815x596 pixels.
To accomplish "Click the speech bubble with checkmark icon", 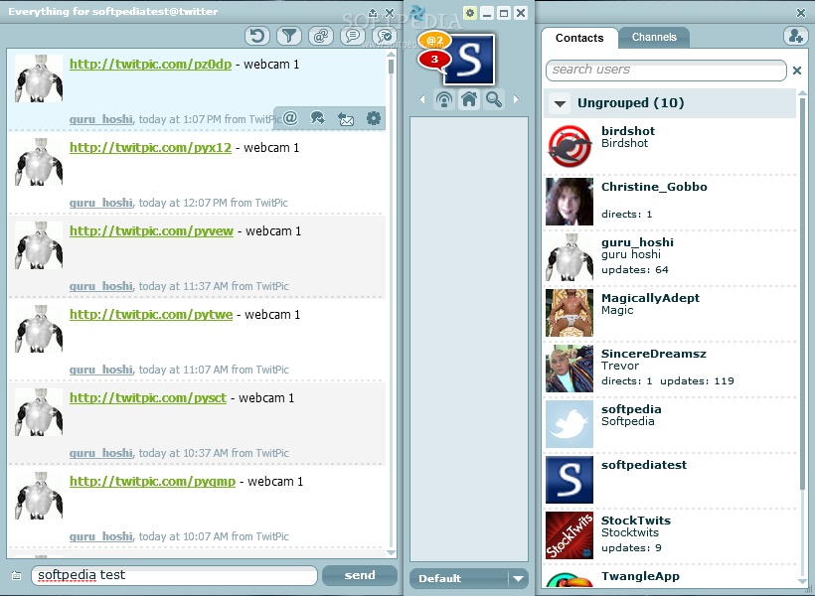I will click(385, 36).
